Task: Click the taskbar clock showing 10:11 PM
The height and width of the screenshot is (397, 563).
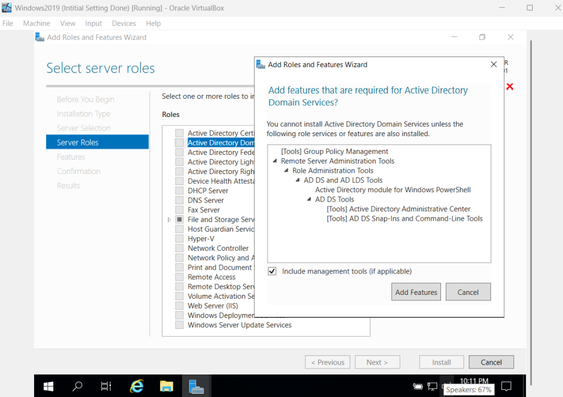Action: click(x=474, y=381)
